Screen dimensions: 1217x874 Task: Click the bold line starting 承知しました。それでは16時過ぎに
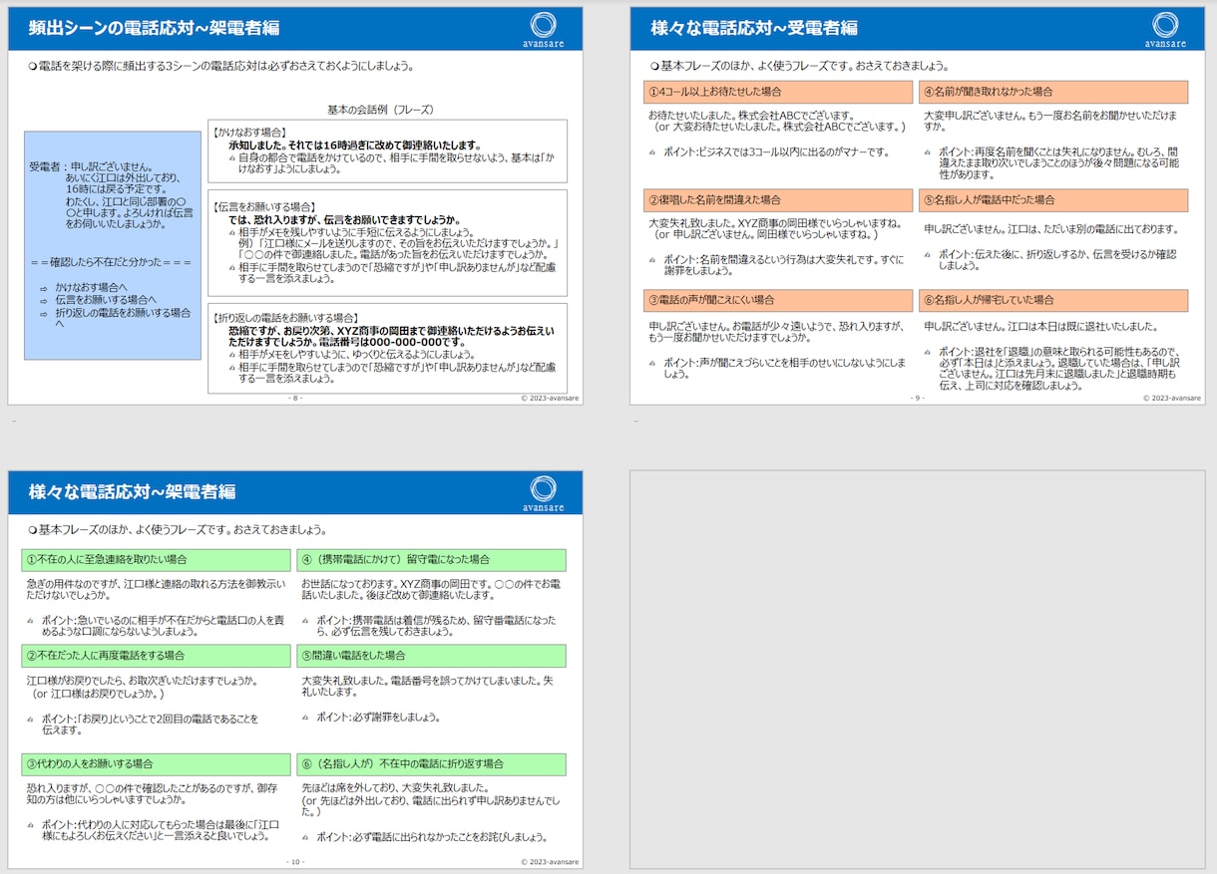[355, 145]
